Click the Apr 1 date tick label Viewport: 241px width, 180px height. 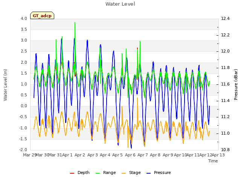[67, 155]
